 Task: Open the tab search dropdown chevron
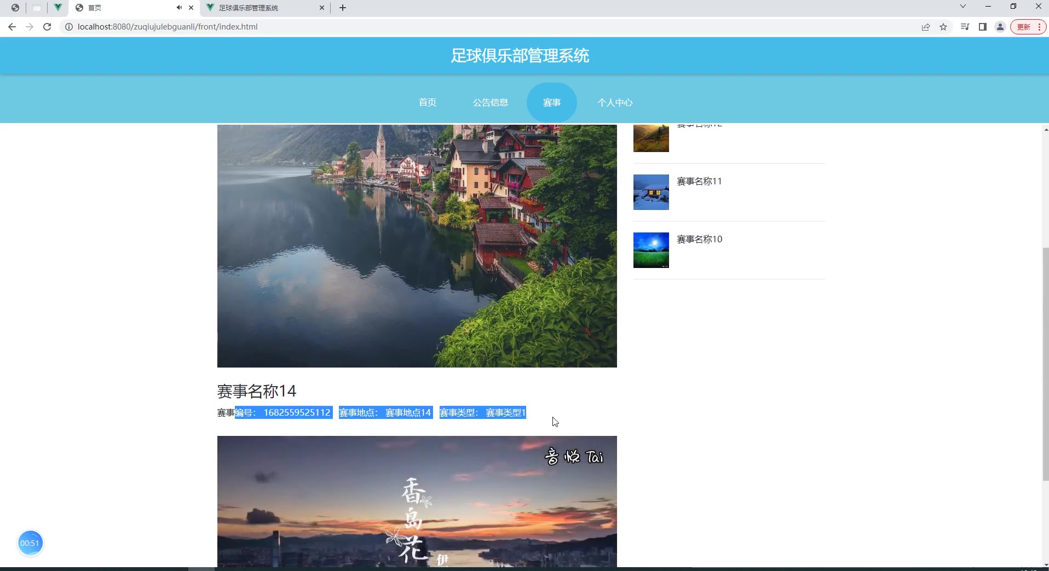[x=963, y=7]
